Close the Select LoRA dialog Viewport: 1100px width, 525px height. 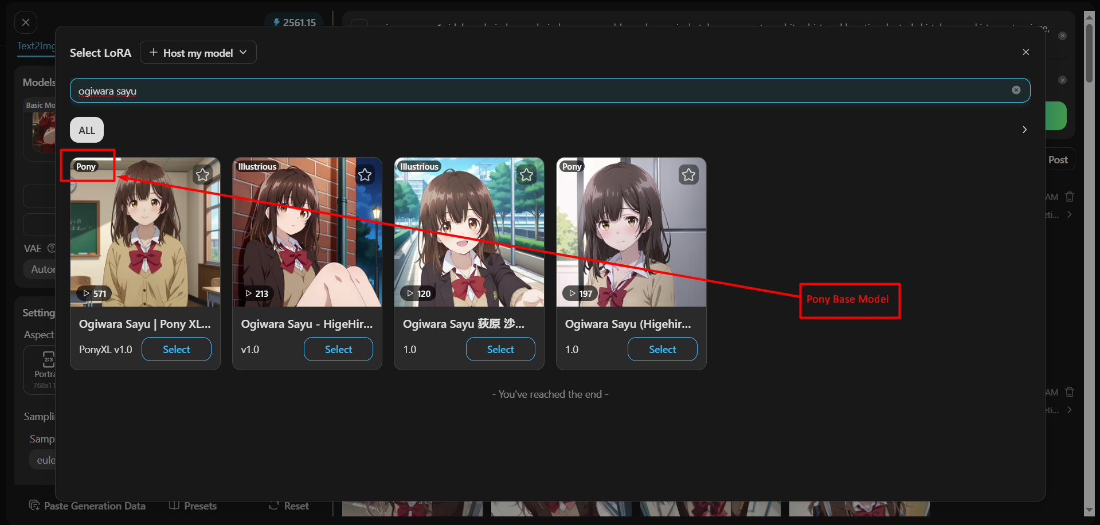(1025, 52)
